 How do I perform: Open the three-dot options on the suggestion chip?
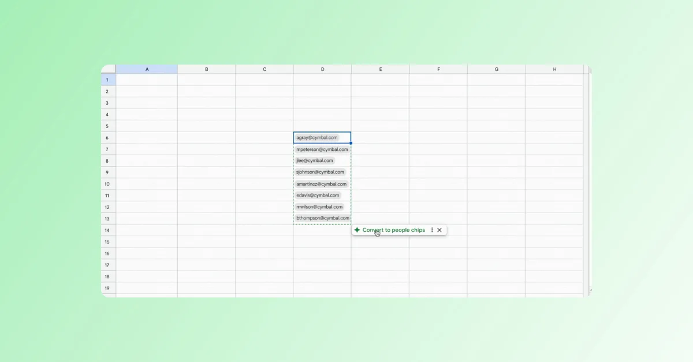[432, 230]
